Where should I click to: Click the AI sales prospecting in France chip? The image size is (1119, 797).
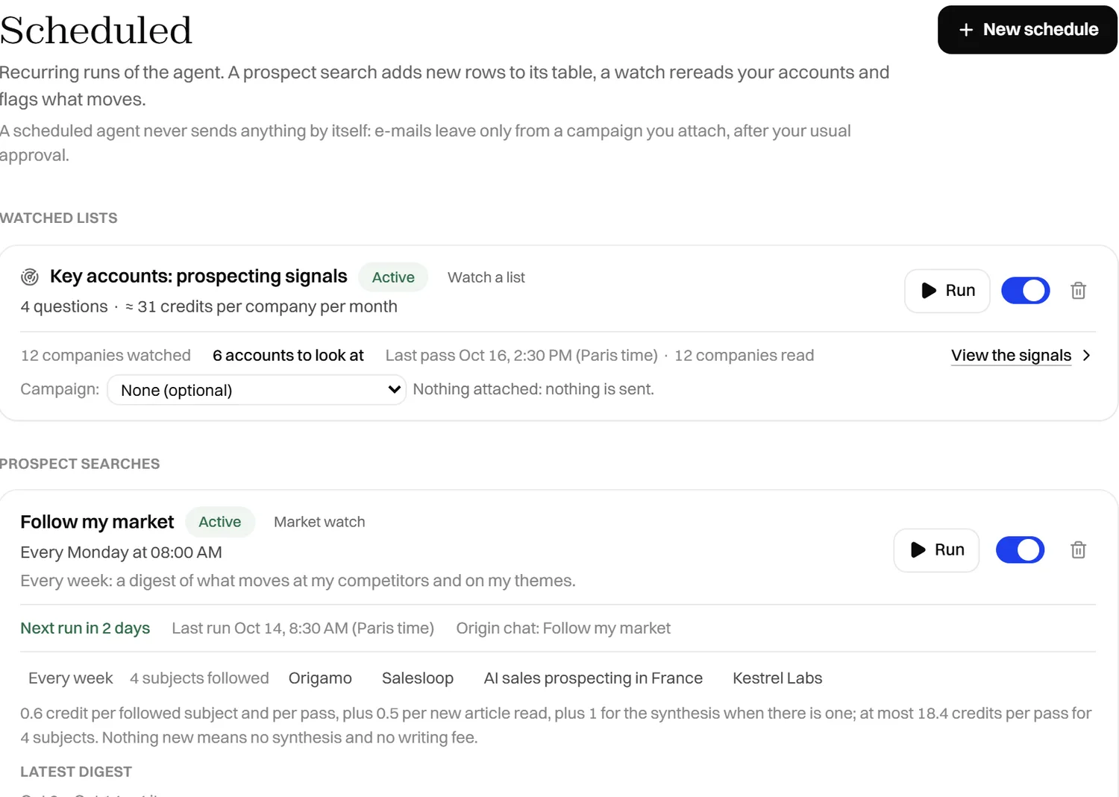(x=593, y=678)
